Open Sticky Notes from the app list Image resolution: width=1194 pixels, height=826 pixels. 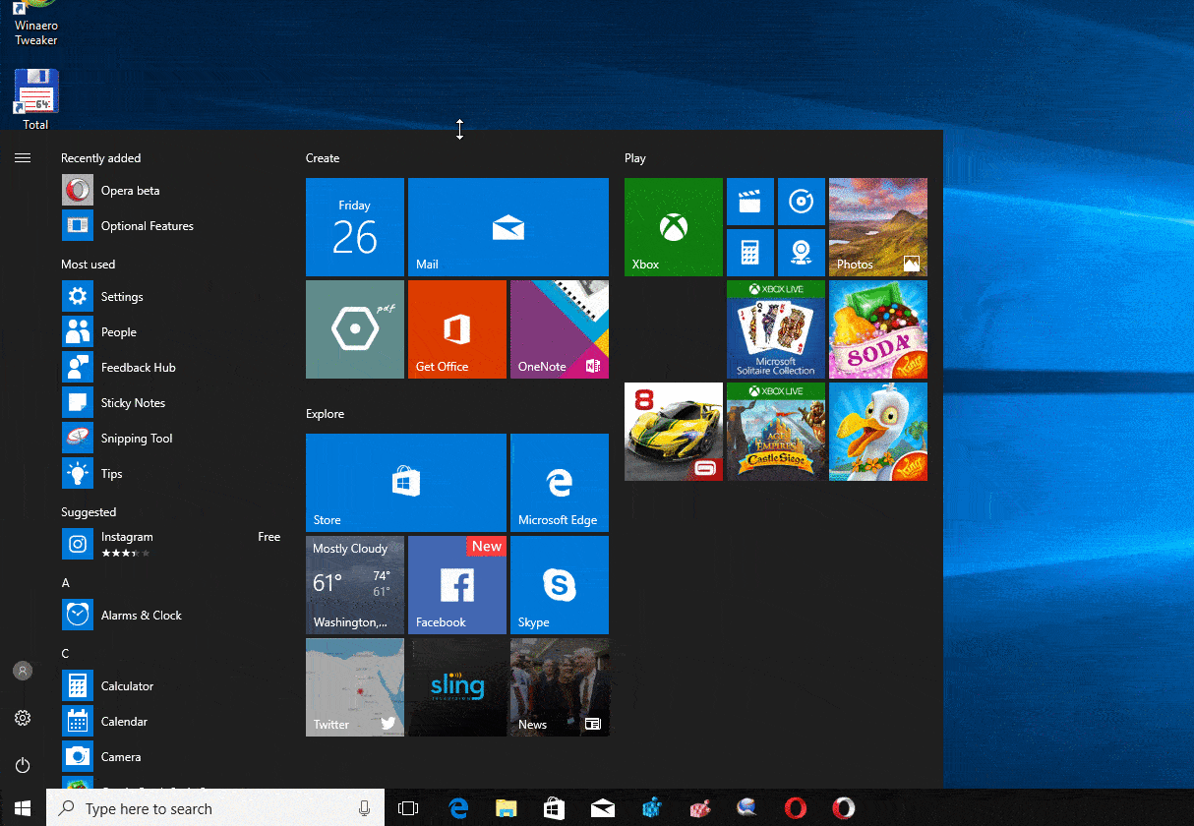pos(131,402)
